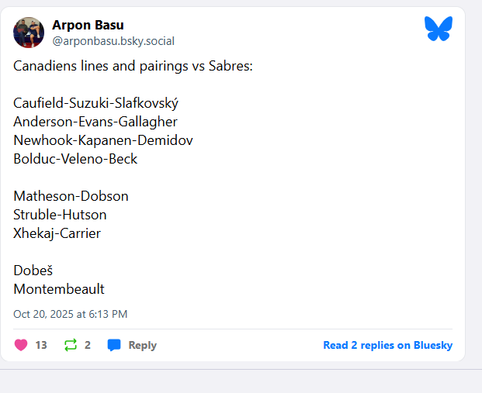Click the green repost arrows icon
The image size is (482, 393).
[x=71, y=345]
